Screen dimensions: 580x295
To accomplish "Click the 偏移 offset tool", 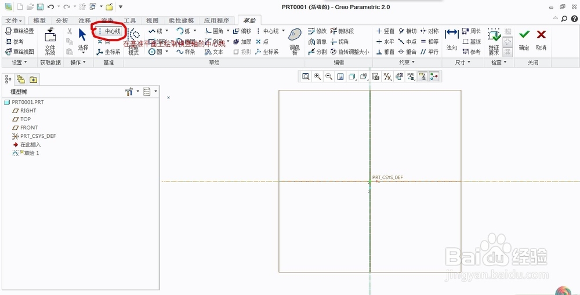I will click(x=242, y=31).
